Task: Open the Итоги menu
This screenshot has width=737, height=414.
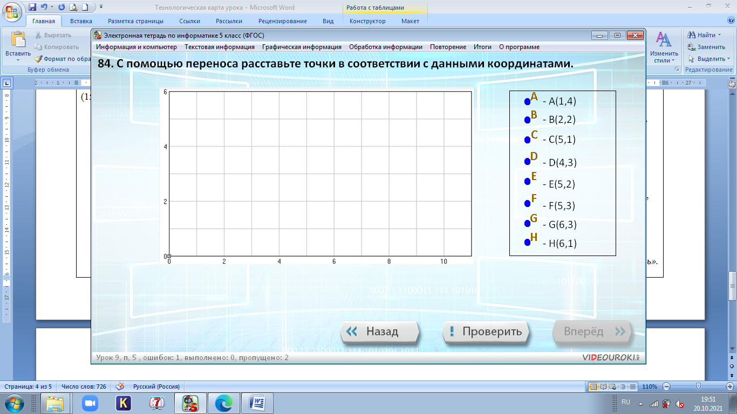Action: point(482,47)
